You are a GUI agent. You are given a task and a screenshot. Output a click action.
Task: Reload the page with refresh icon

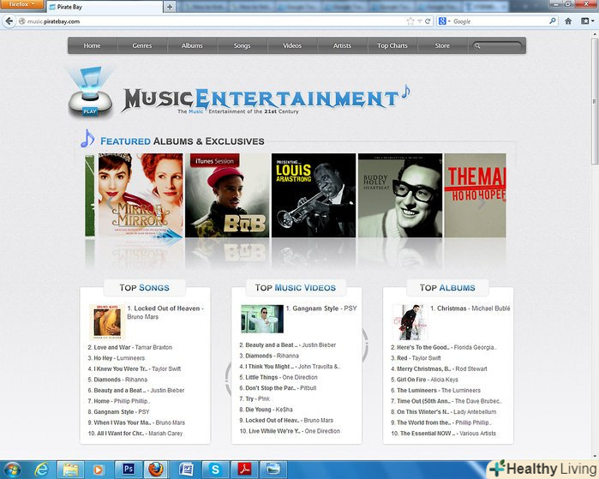click(x=428, y=21)
